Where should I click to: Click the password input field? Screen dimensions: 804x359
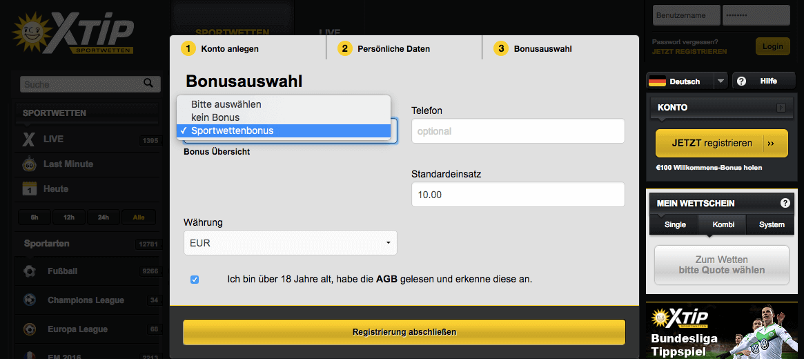[x=756, y=15]
